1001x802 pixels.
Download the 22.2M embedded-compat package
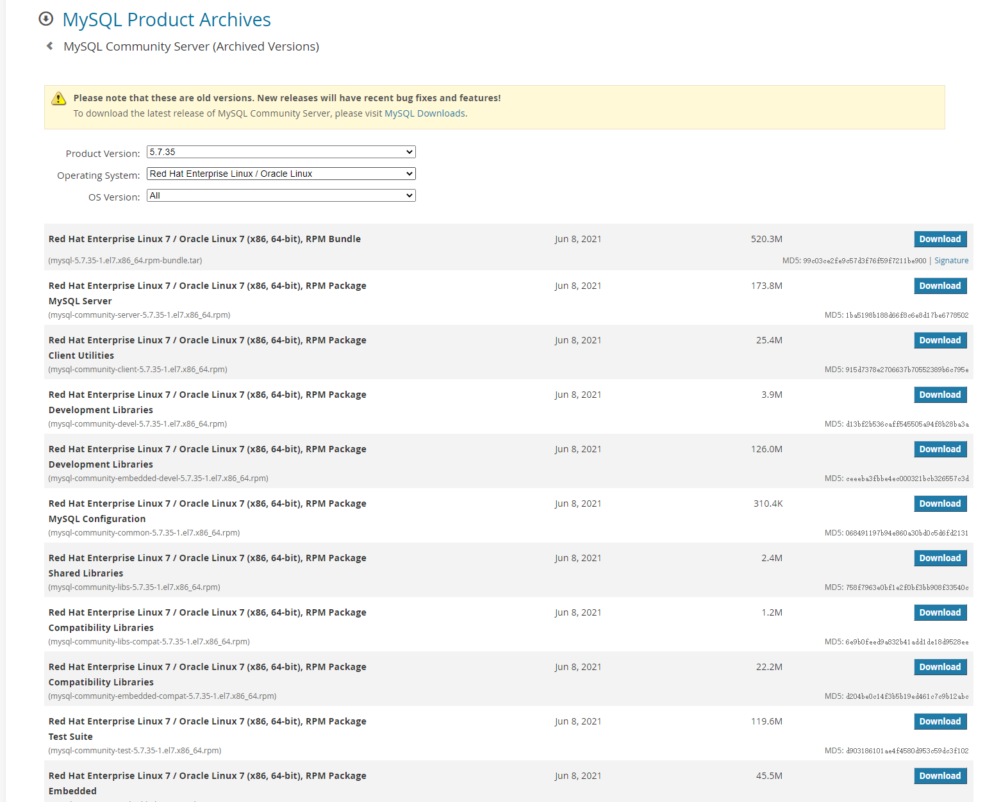coord(940,667)
